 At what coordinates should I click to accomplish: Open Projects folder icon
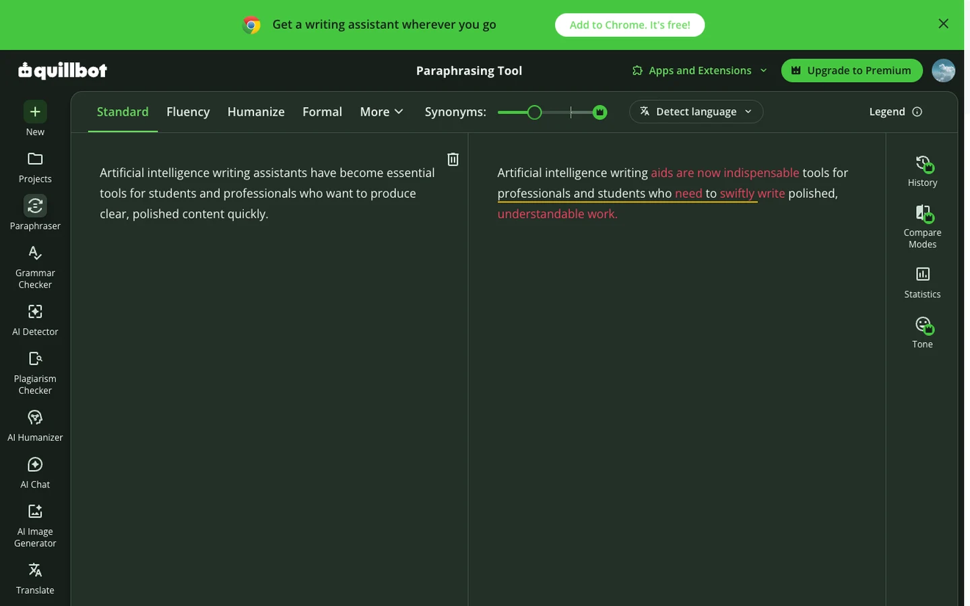tap(35, 159)
